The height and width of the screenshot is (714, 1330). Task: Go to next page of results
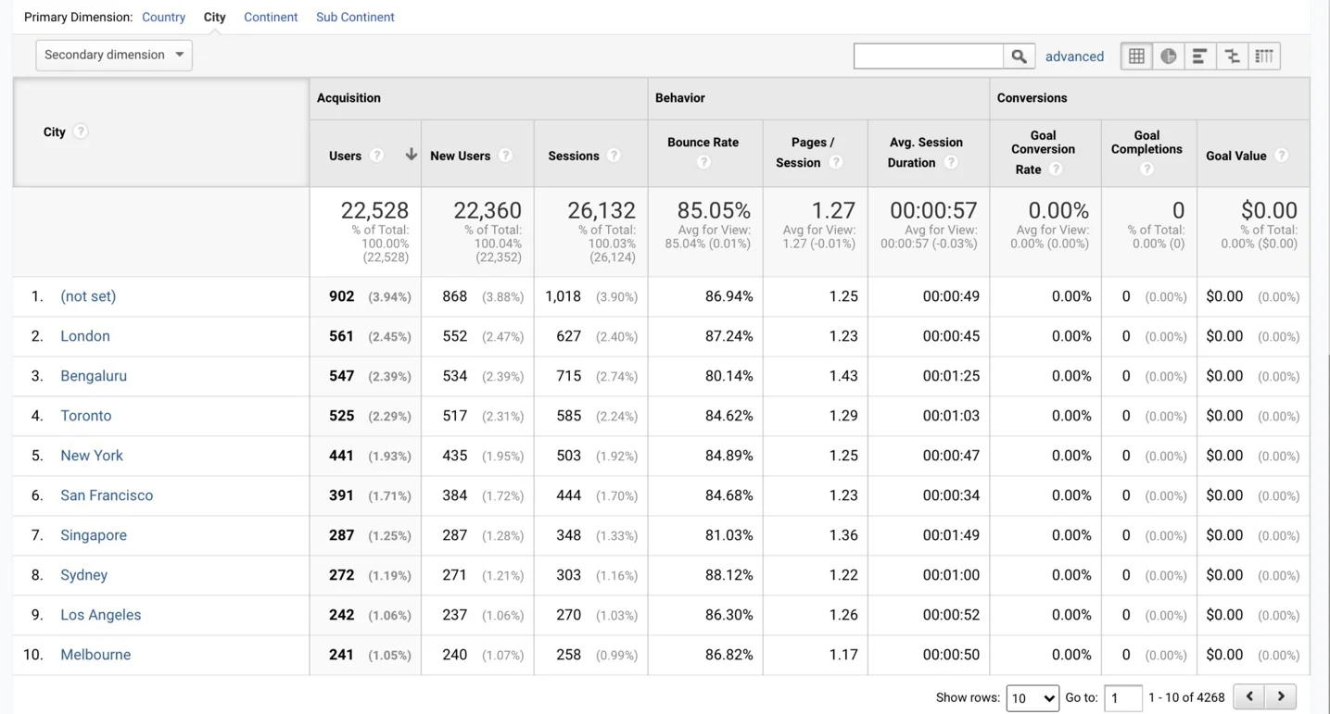(1281, 696)
